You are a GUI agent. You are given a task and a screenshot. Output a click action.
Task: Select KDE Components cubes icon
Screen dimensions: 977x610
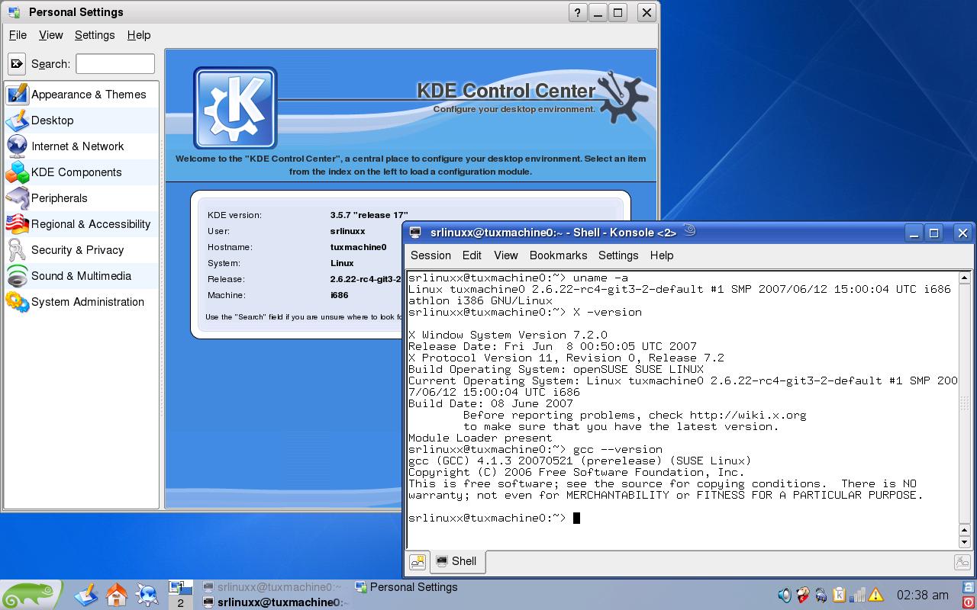[17, 172]
